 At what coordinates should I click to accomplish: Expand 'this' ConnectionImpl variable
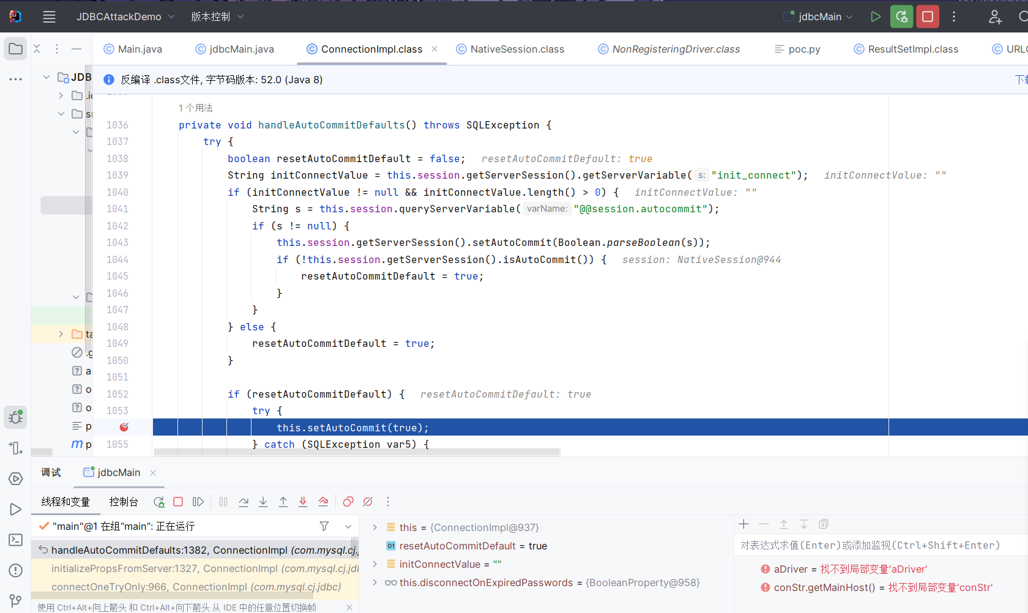(375, 527)
